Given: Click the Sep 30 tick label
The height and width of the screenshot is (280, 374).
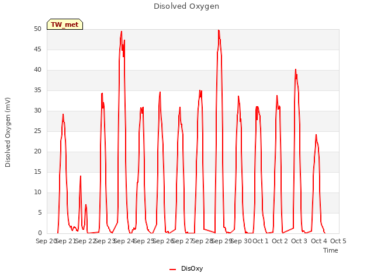Looking at the screenshot, I should 241,241.
